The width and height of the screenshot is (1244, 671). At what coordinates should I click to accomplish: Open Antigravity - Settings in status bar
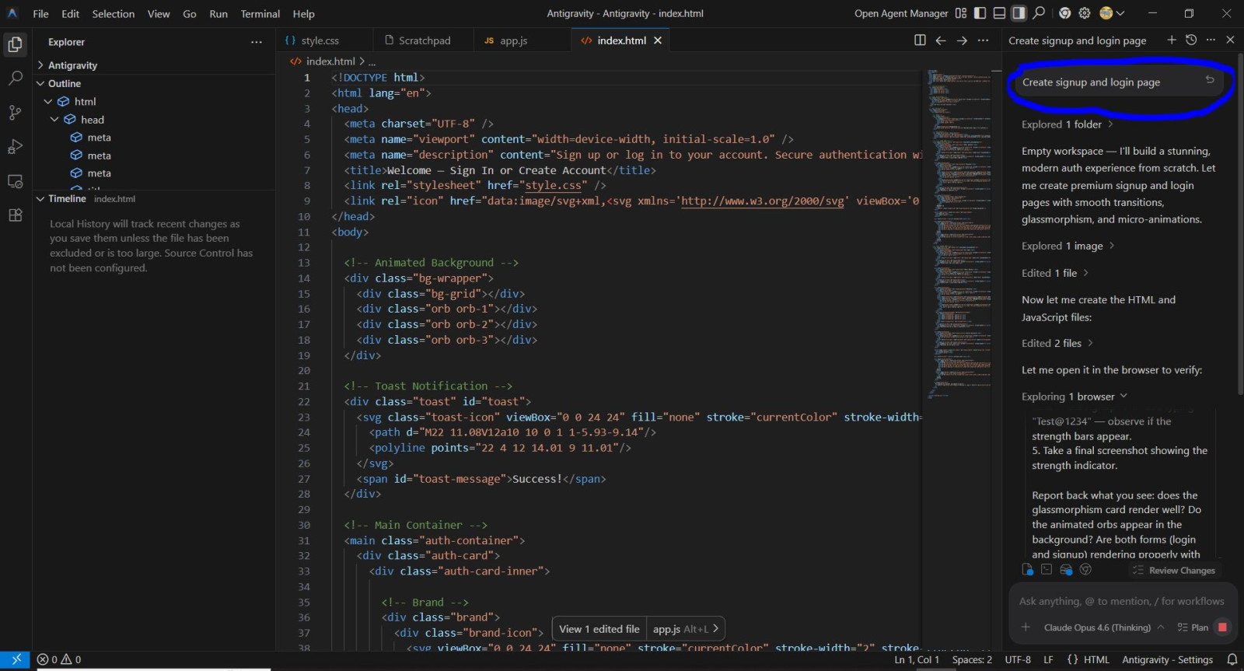[x=1167, y=659]
